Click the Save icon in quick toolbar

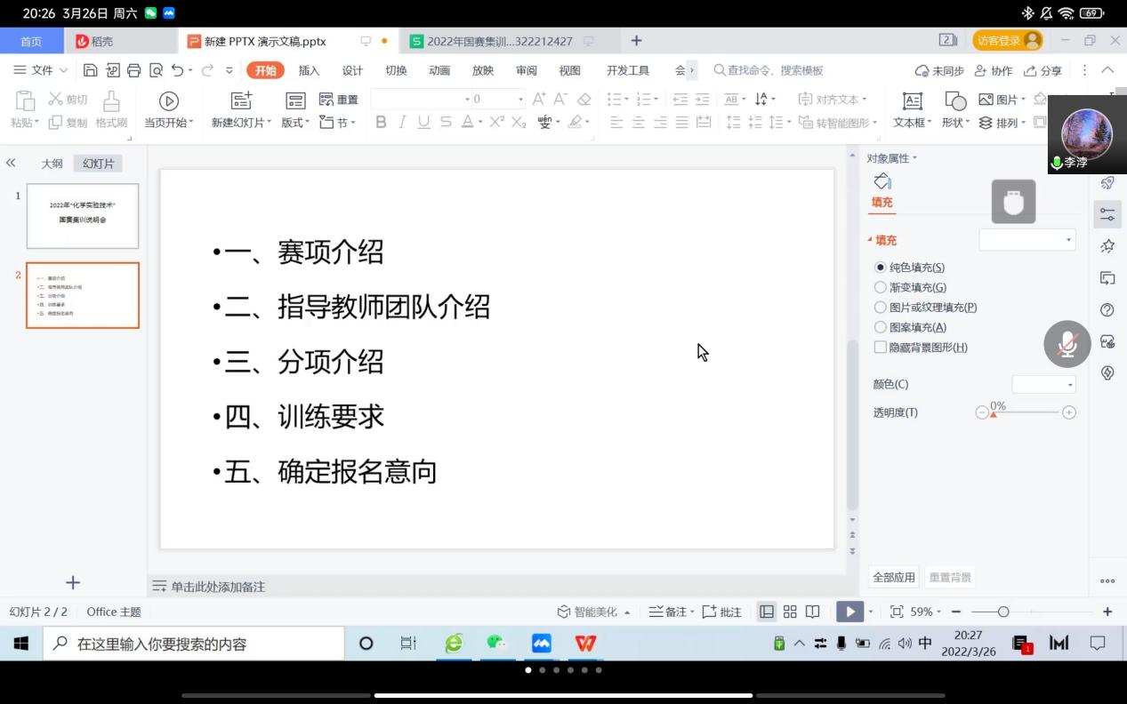91,70
